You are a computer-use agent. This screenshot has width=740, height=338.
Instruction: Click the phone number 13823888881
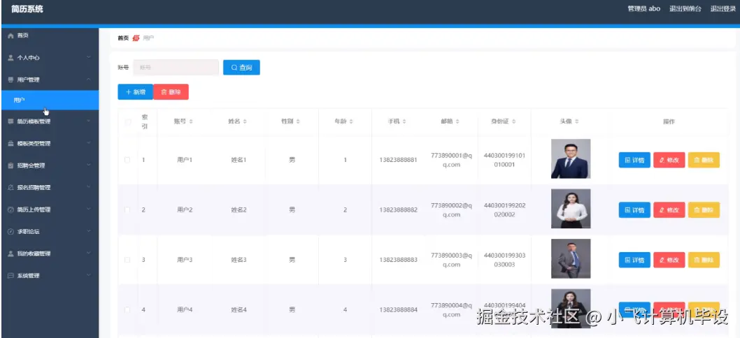tap(398, 160)
